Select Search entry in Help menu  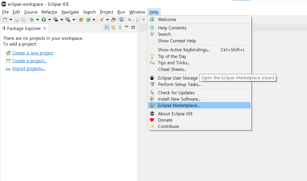(x=199, y=34)
